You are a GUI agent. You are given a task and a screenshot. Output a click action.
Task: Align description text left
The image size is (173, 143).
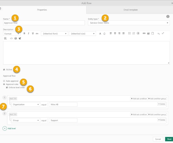[x=111, y=33]
